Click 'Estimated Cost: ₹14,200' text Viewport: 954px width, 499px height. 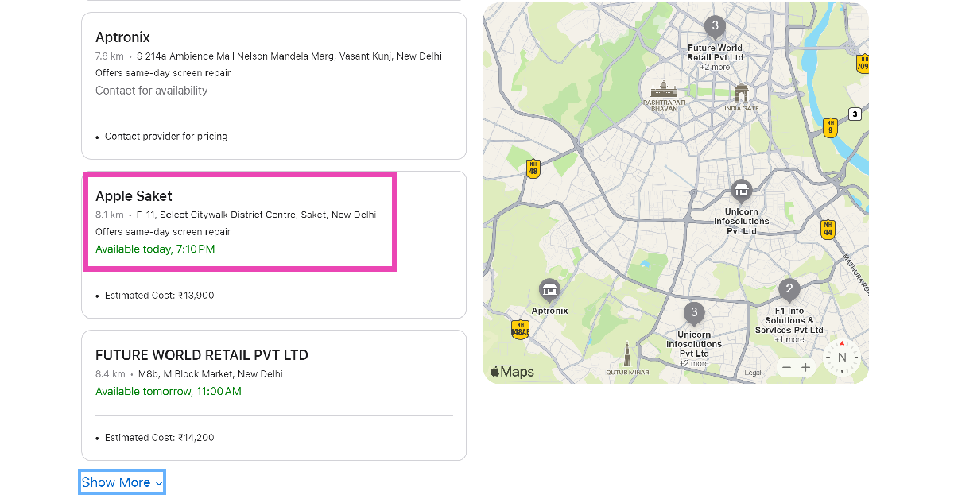point(159,438)
